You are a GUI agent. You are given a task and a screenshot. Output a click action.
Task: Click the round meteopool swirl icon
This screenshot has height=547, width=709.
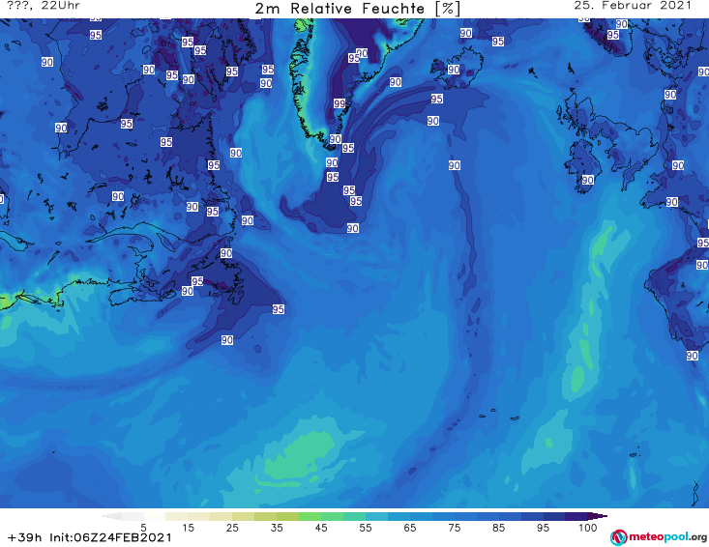(618, 537)
